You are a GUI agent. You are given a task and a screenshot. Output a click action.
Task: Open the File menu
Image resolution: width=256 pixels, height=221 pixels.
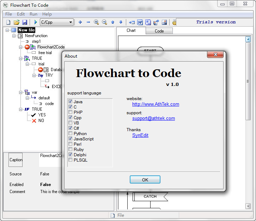tap(8, 14)
